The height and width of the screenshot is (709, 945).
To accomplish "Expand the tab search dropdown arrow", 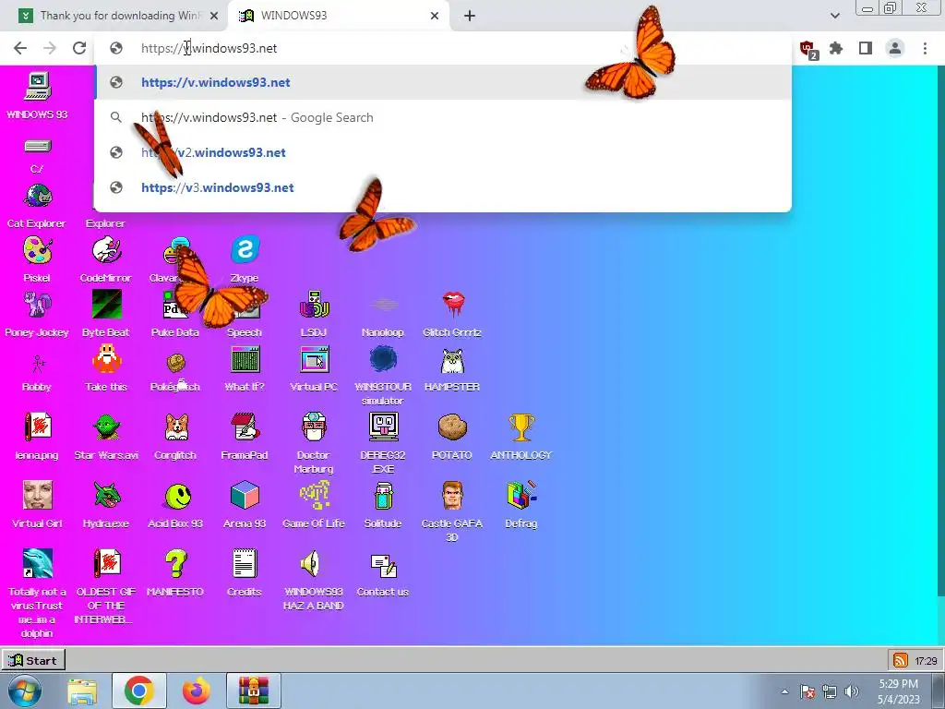I will (834, 16).
